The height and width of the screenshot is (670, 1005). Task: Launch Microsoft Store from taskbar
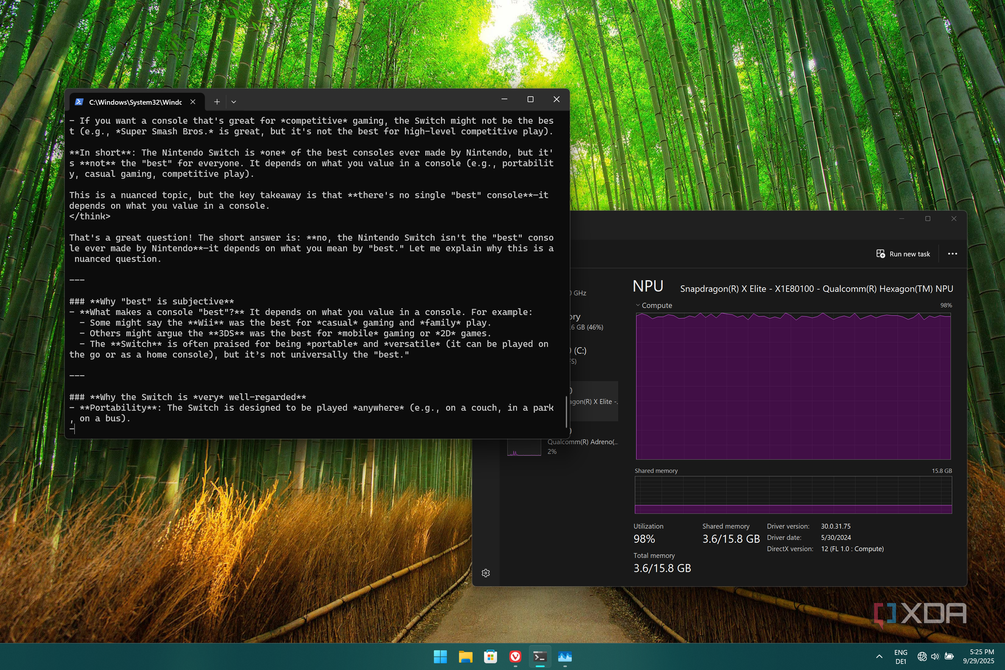490,657
